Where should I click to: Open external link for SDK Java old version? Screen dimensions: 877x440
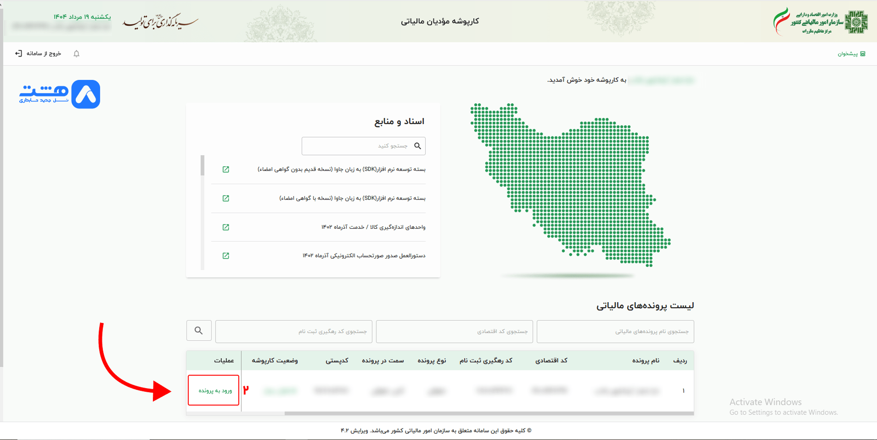226,169
